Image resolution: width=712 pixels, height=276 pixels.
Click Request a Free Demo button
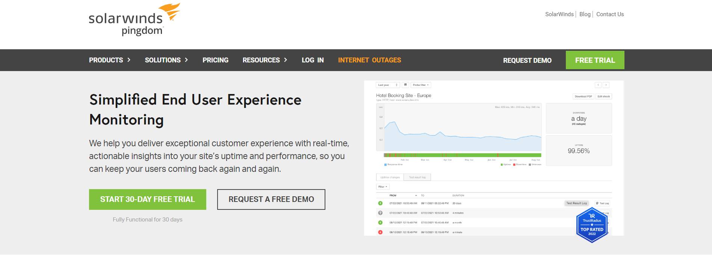[271, 199]
